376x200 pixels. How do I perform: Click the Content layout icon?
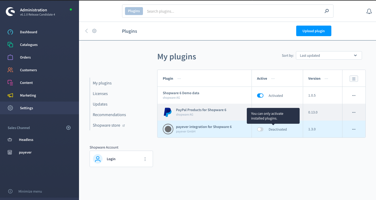pyautogui.click(x=10, y=83)
